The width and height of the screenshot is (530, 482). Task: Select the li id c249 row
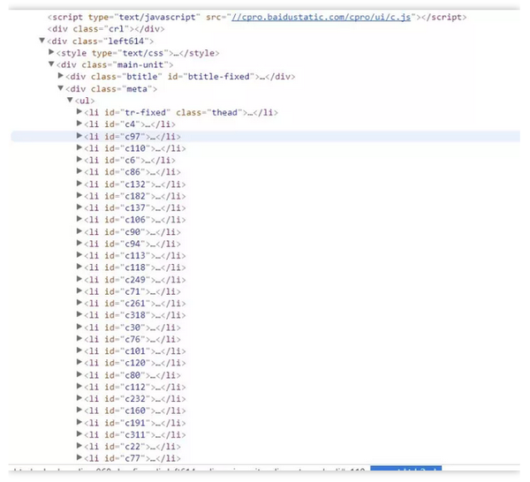134,280
